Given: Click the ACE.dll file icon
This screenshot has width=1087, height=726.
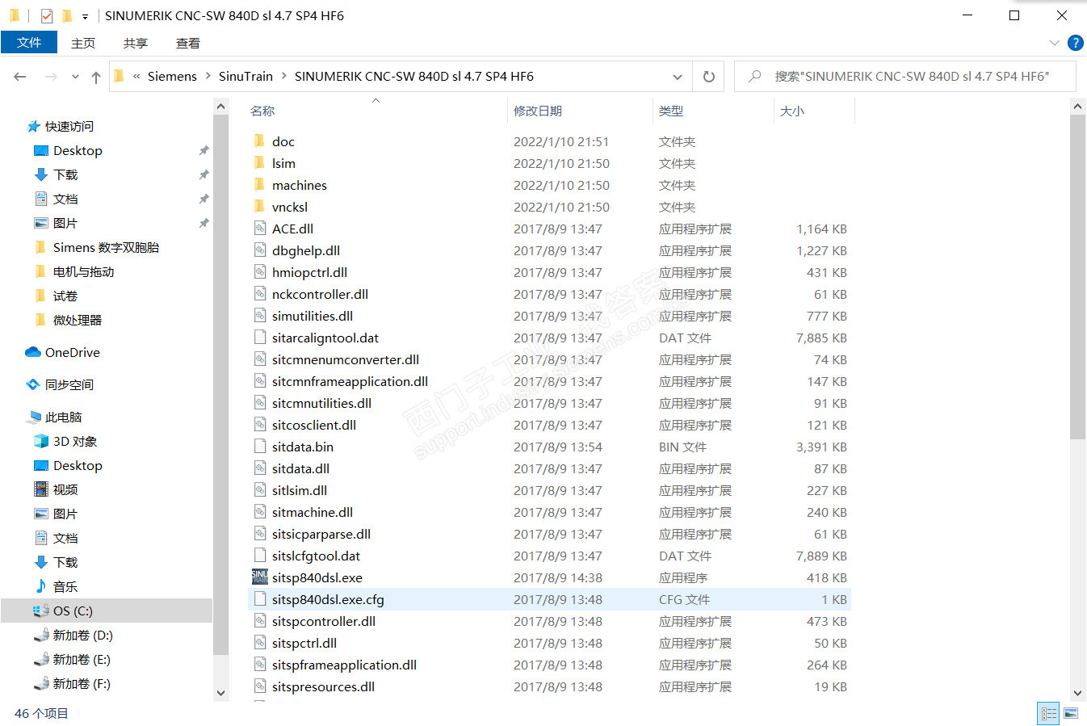Looking at the screenshot, I should (260, 229).
